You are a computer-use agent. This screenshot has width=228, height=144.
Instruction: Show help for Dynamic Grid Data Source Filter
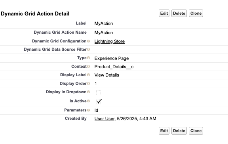click(88, 50)
